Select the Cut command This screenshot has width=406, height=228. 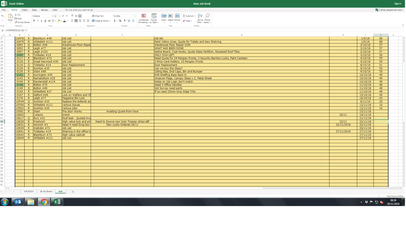coord(17,15)
